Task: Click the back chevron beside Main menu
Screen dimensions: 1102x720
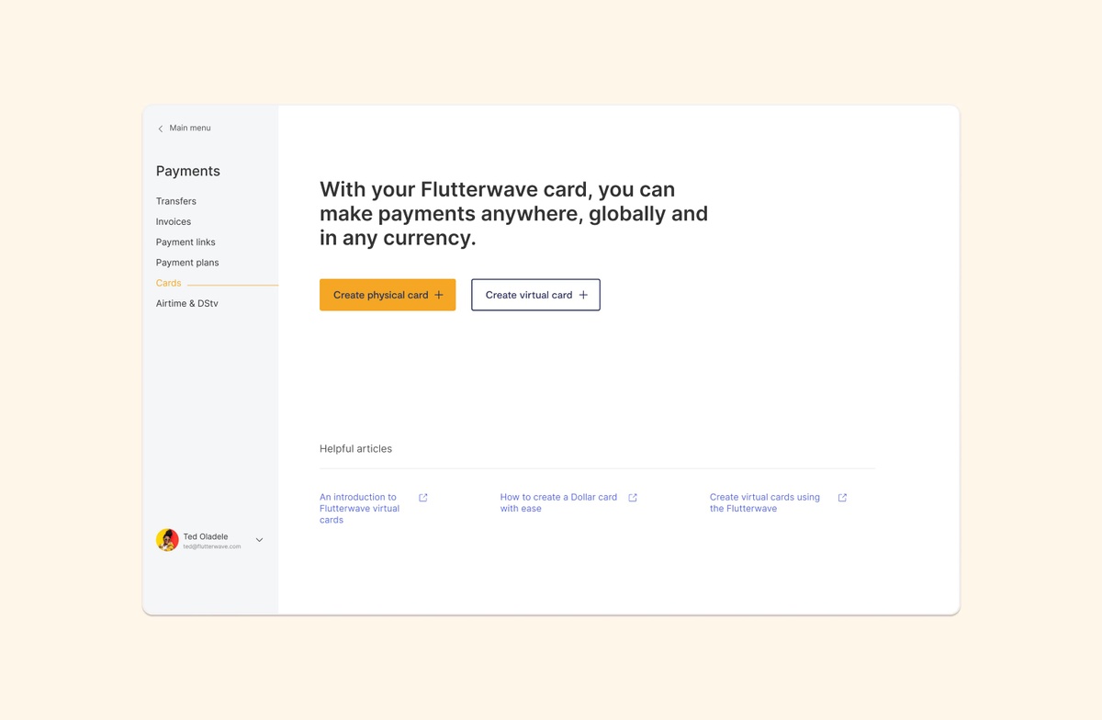Action: [x=161, y=129]
